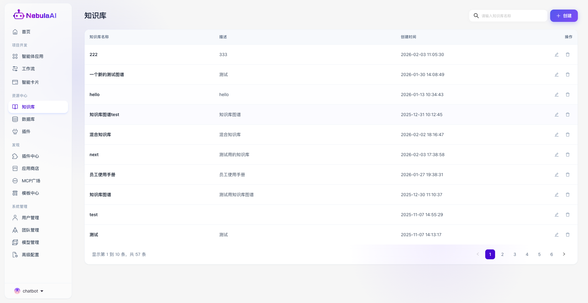The width and height of the screenshot is (588, 303).
Task: Go to the next page arrow
Action: 564,254
